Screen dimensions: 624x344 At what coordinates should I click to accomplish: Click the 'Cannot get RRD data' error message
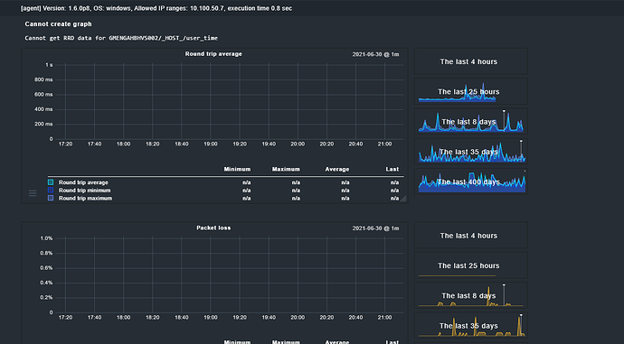coord(121,38)
